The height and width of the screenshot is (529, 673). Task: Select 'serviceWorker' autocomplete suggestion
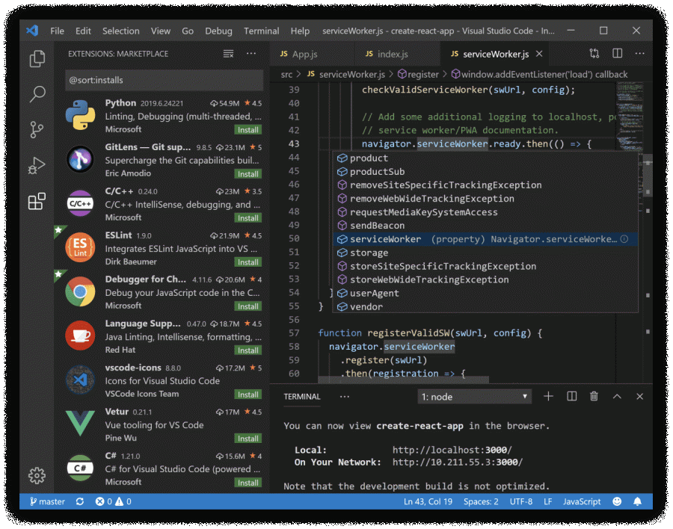point(485,239)
